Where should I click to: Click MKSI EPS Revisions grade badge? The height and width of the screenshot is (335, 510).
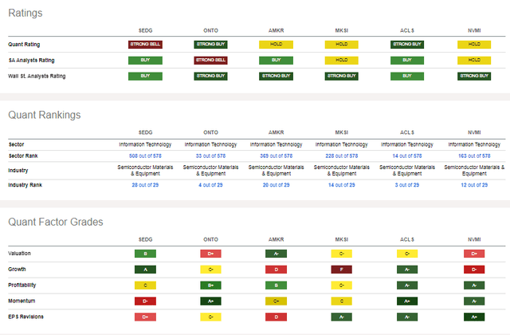[x=342, y=317]
